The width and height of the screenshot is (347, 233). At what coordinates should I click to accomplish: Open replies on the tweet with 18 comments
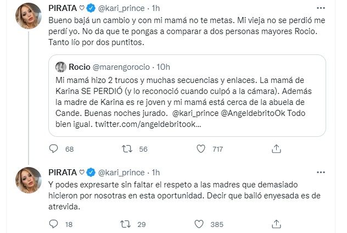[x=54, y=224]
